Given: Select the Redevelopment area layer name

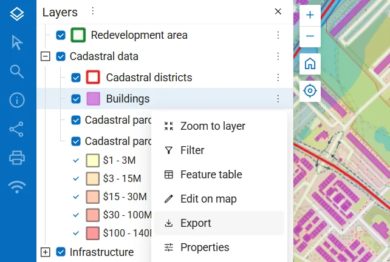Looking at the screenshot, I should pyautogui.click(x=139, y=35).
